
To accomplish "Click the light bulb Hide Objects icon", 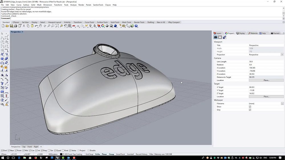I will [90, 26].
